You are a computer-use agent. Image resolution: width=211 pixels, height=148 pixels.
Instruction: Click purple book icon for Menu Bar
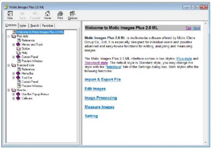click(x=18, y=73)
